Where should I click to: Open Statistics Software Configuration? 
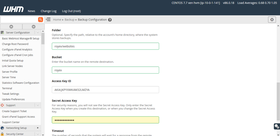tap(21, 83)
